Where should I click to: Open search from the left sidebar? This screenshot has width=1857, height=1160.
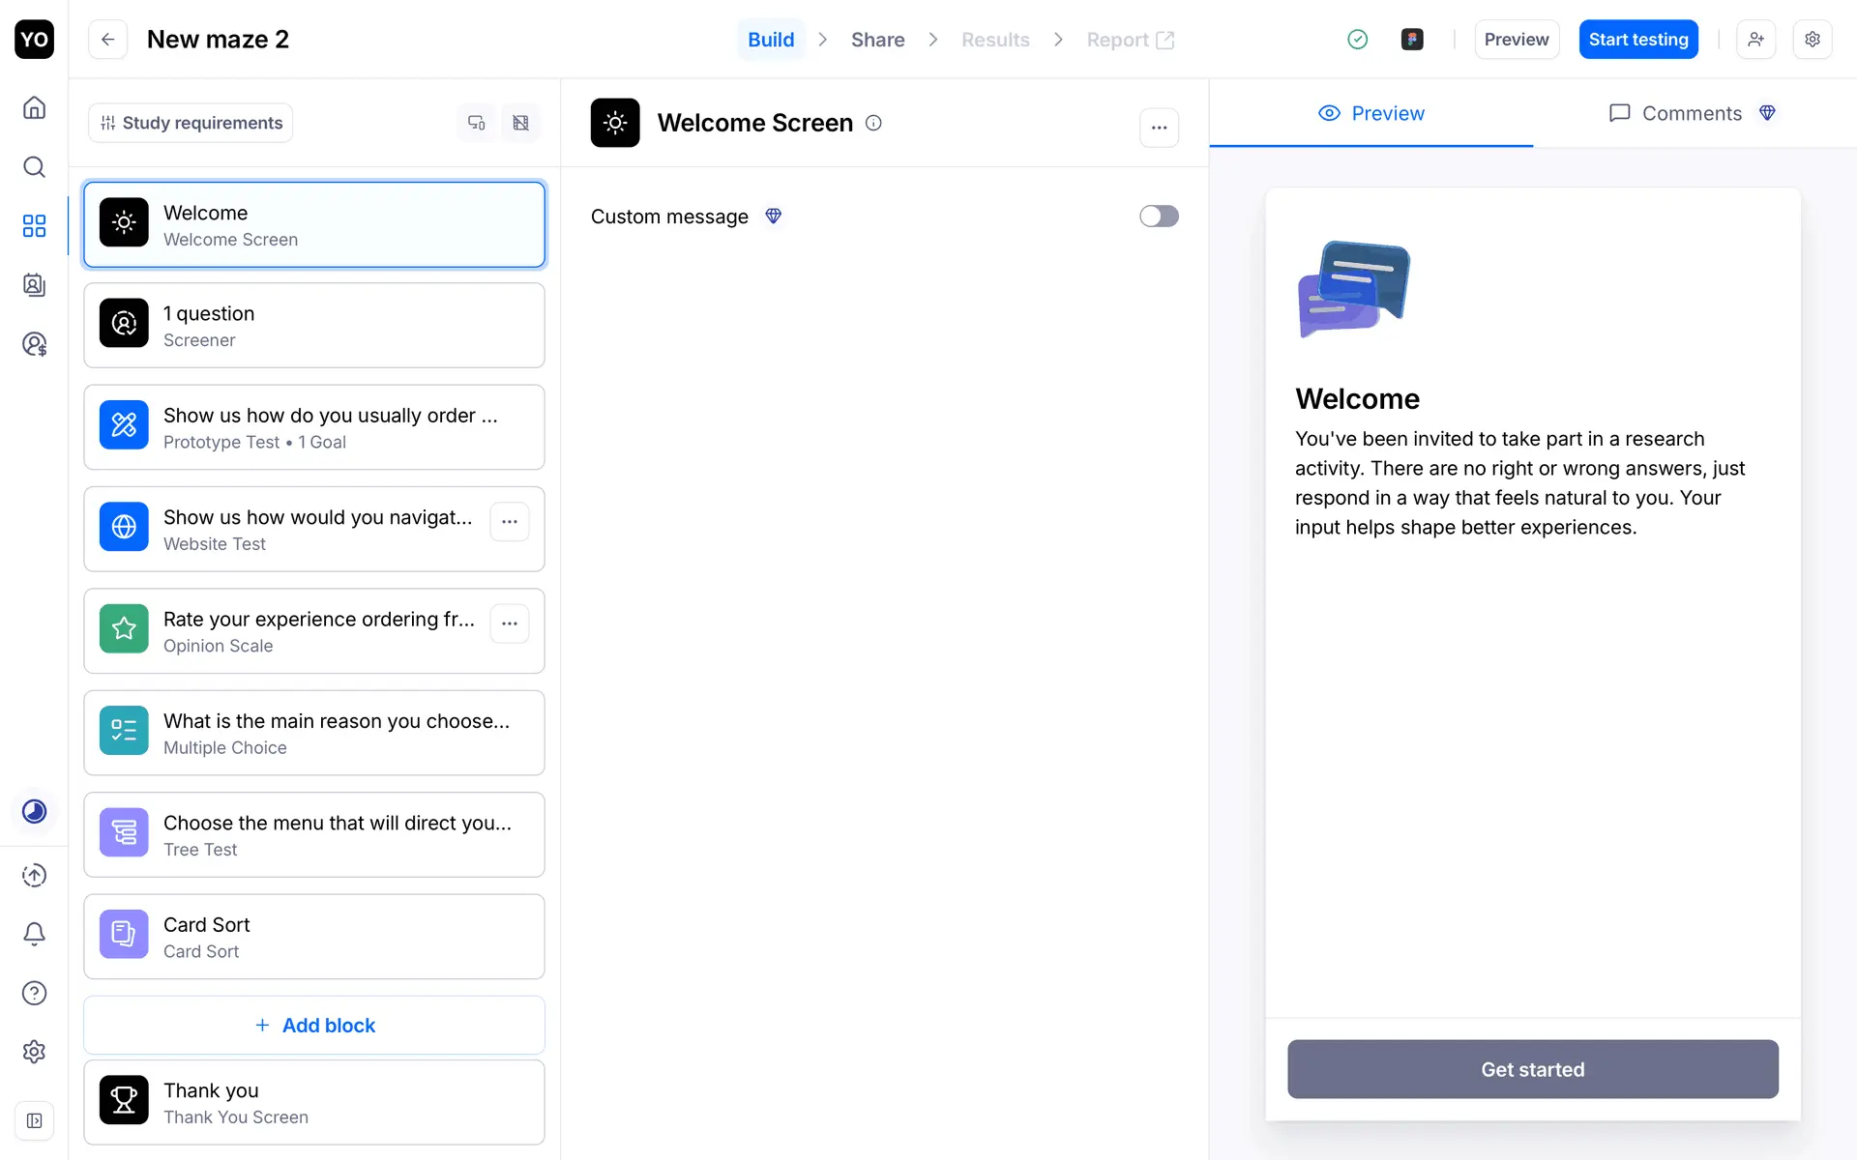(x=34, y=167)
